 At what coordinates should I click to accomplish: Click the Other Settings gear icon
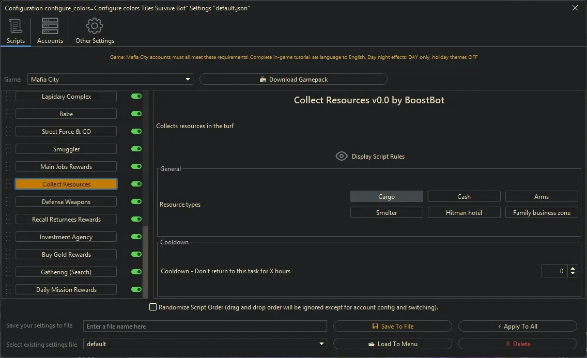95,25
